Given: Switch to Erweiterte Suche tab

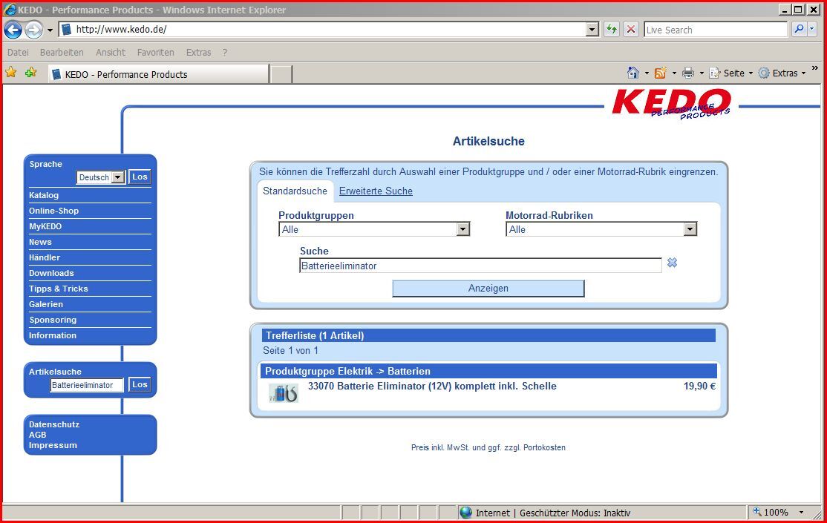Looking at the screenshot, I should [x=376, y=191].
